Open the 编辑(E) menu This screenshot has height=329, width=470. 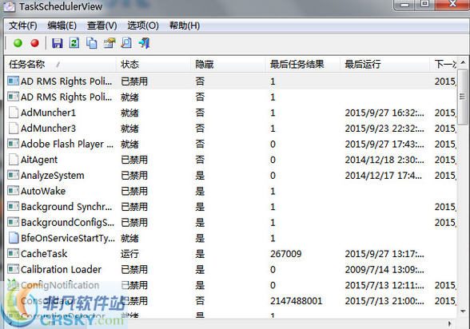pyautogui.click(x=62, y=26)
